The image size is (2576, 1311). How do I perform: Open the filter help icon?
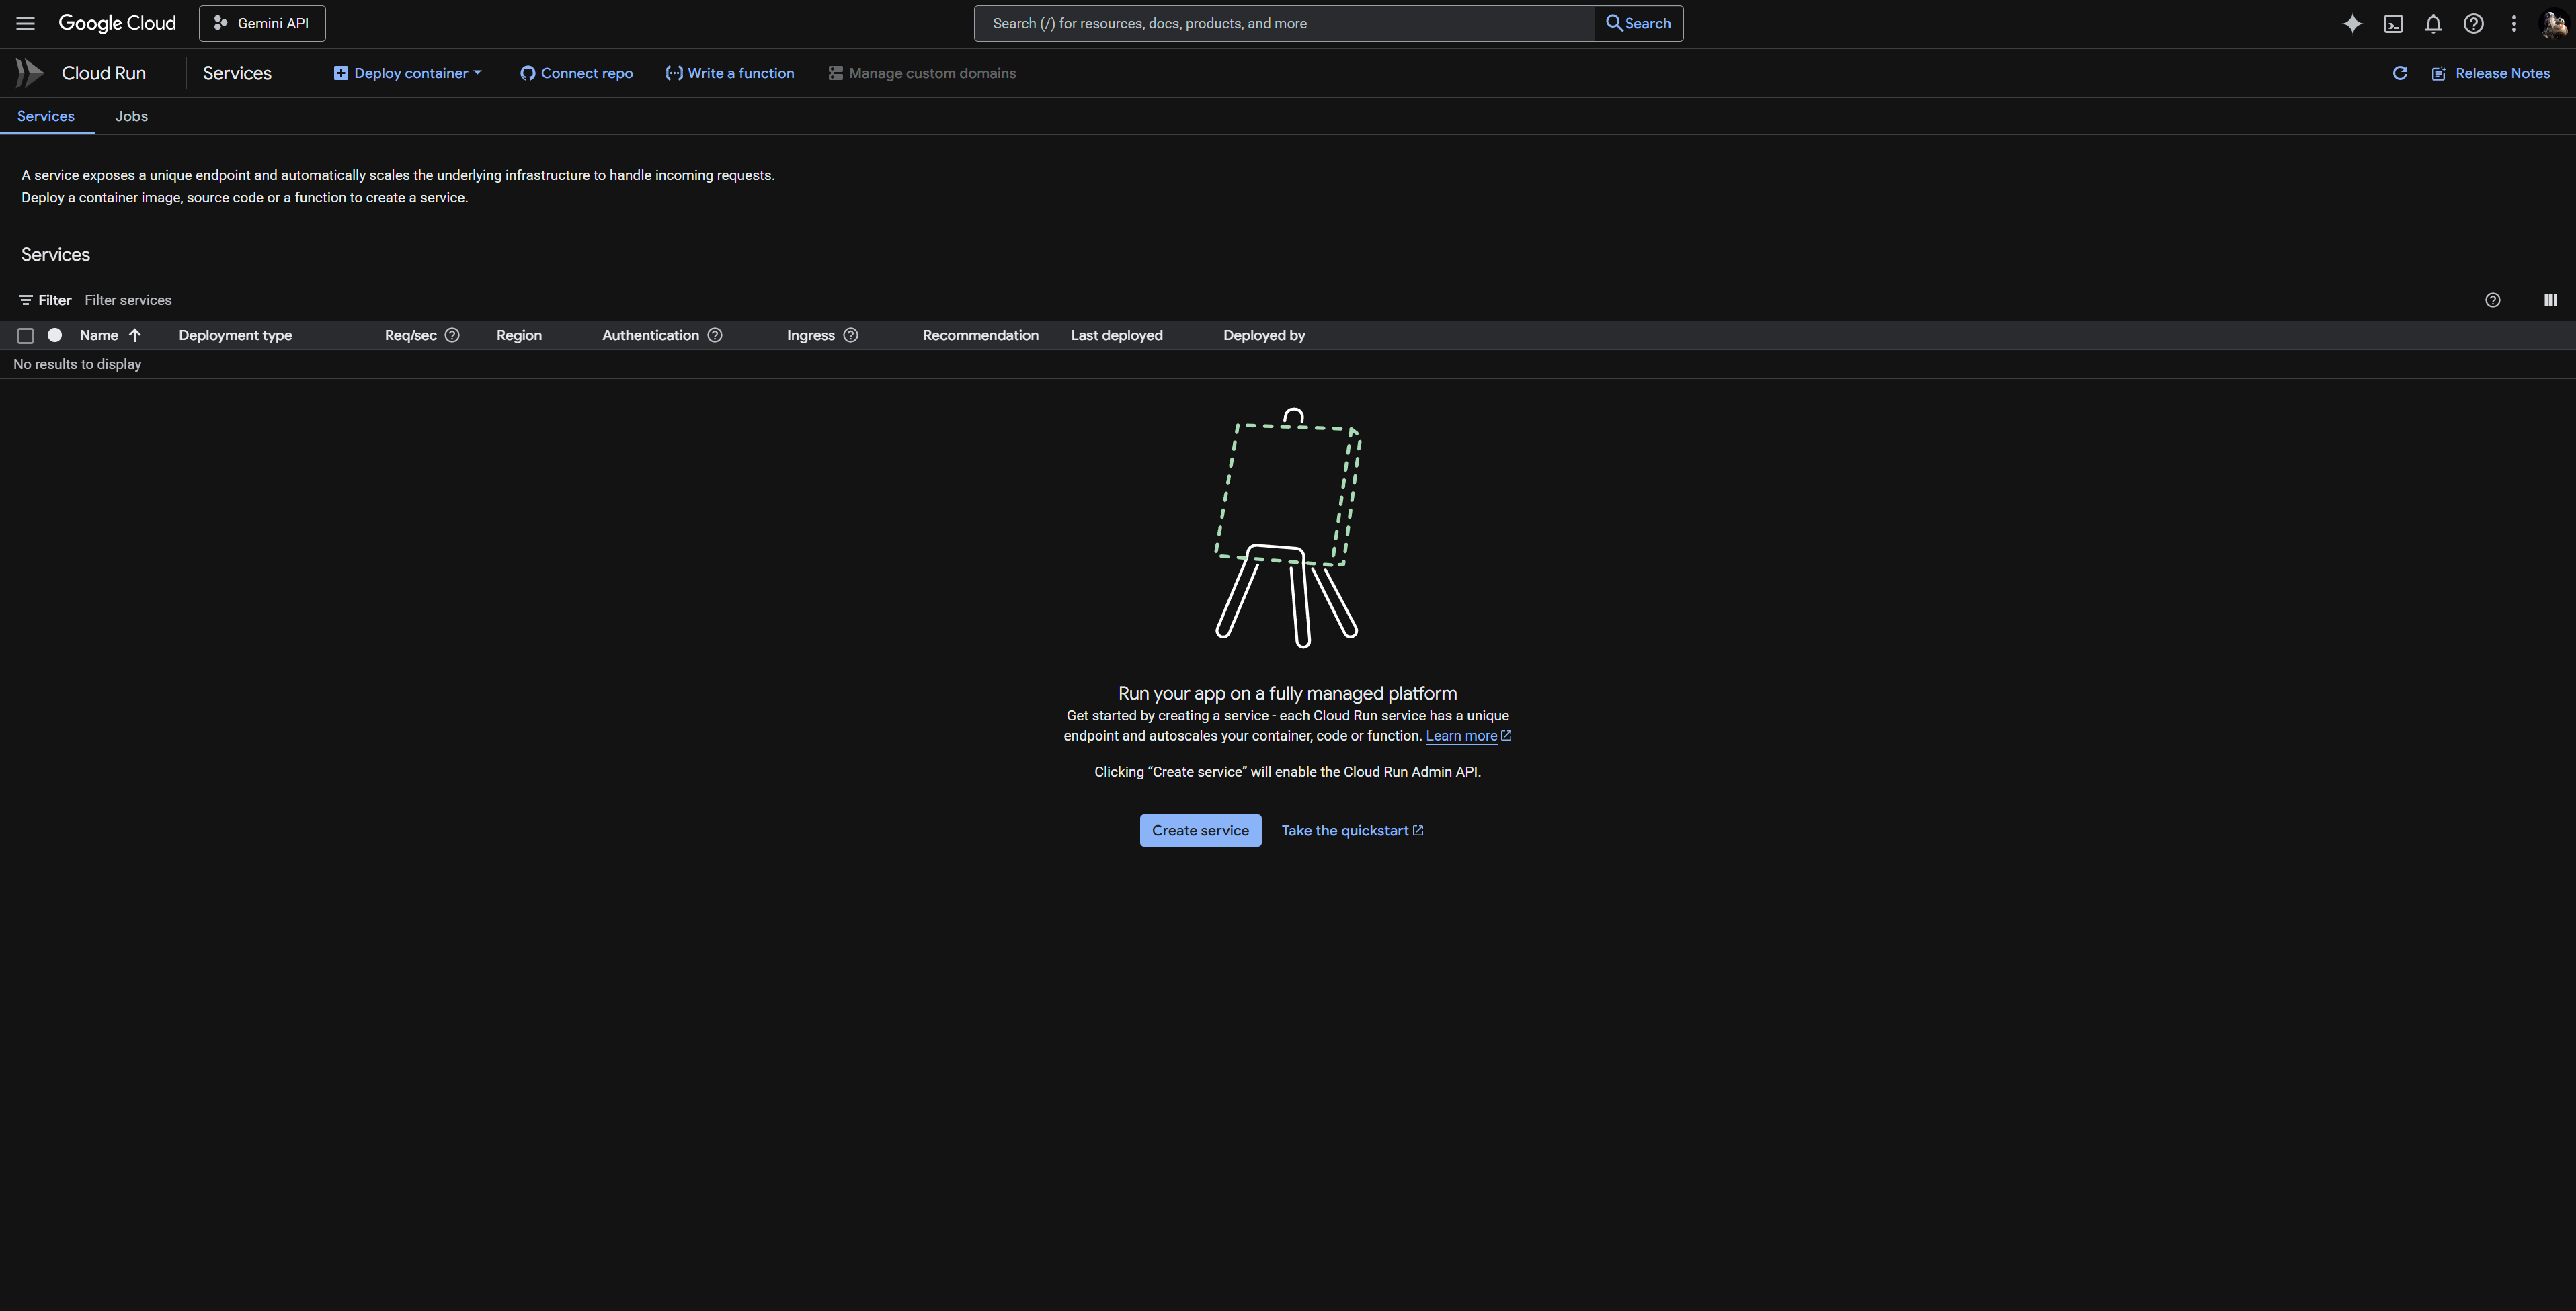2493,300
